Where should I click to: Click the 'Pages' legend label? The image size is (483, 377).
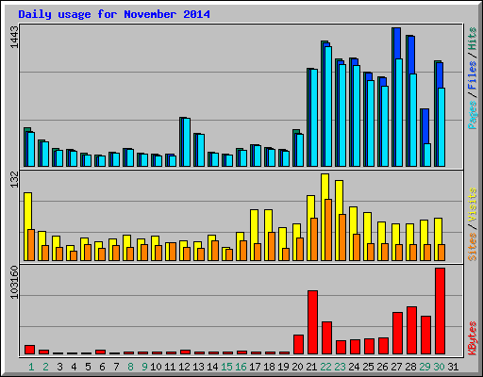tap(473, 115)
